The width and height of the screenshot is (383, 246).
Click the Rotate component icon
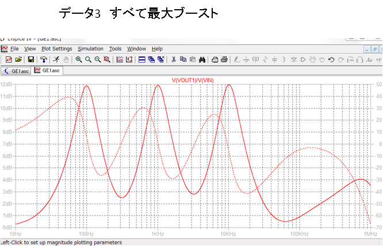(x=350, y=60)
